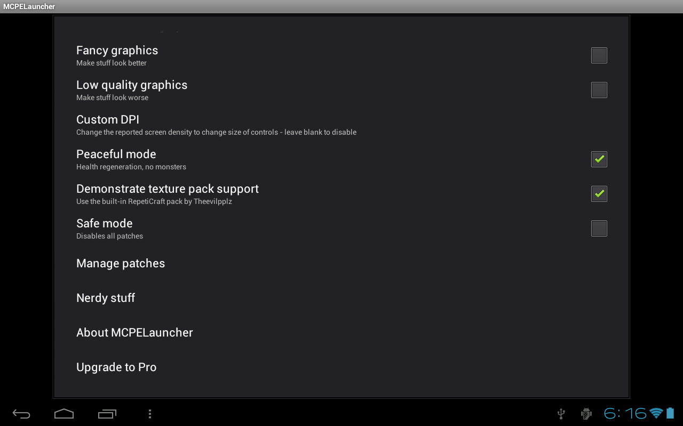Tap the Wi-Fi status icon
This screenshot has height=426, width=683.
[654, 413]
